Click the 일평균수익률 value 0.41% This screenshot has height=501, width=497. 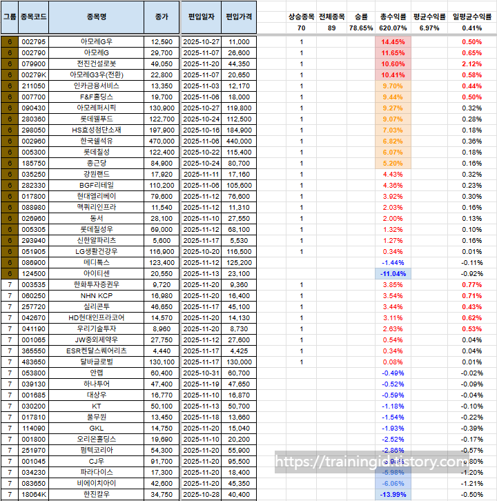(x=471, y=28)
